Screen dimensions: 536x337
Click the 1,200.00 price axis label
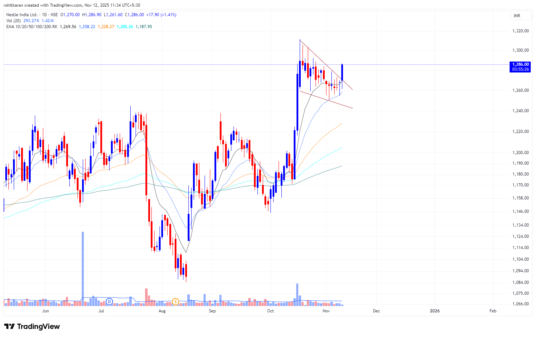[x=521, y=153]
